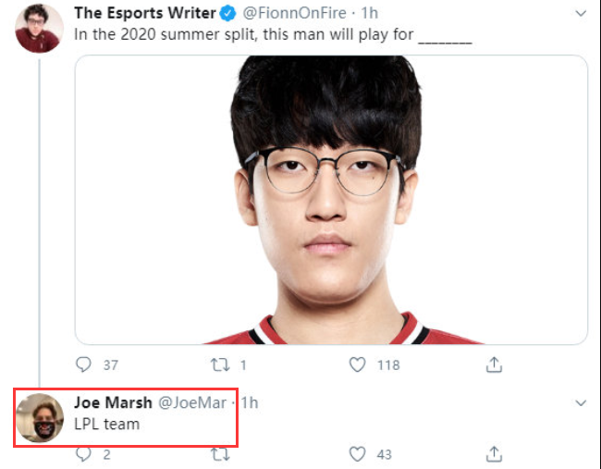Viewport: 601px width, 469px height.
Task: Open Joe Marsh's profile avatar
Action: (40, 417)
